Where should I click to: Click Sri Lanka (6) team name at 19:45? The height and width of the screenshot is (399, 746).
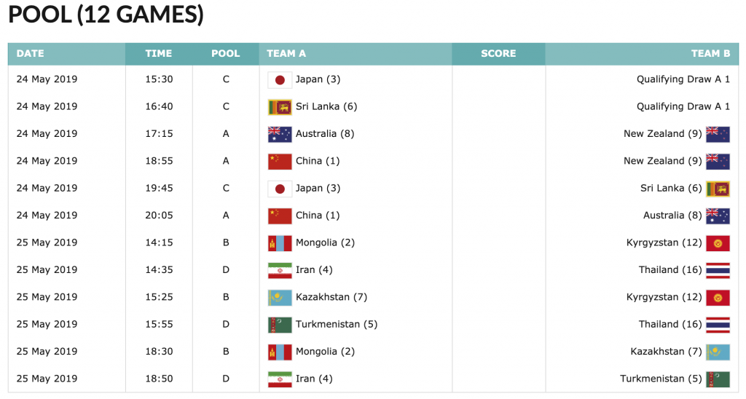pos(672,189)
